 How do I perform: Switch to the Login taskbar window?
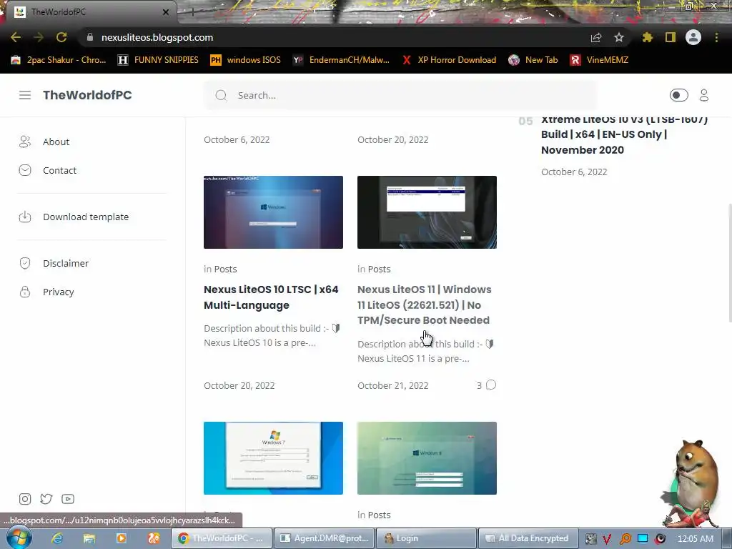425,538
